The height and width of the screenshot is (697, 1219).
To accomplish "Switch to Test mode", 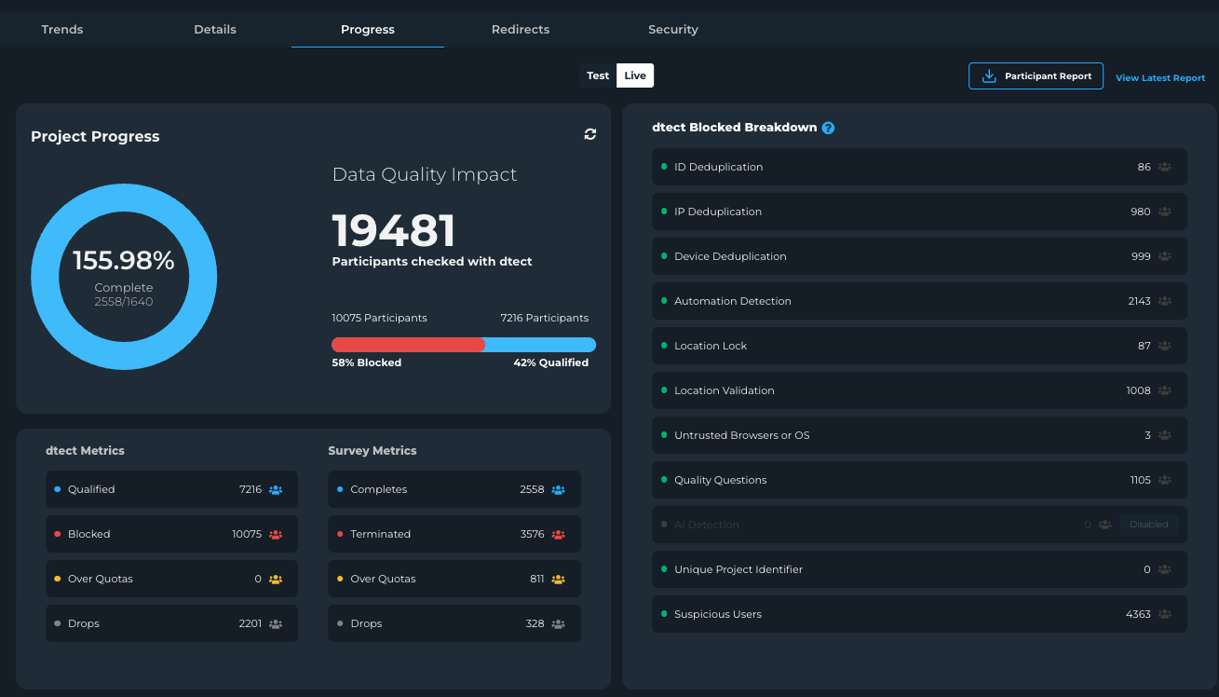I will [598, 75].
